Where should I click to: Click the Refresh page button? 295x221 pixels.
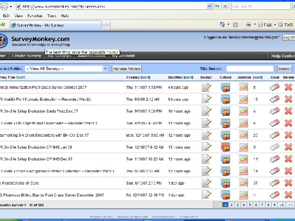pyautogui.click(x=217, y=7)
